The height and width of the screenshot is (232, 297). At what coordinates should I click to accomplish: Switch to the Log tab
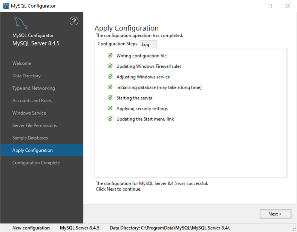coord(148,45)
